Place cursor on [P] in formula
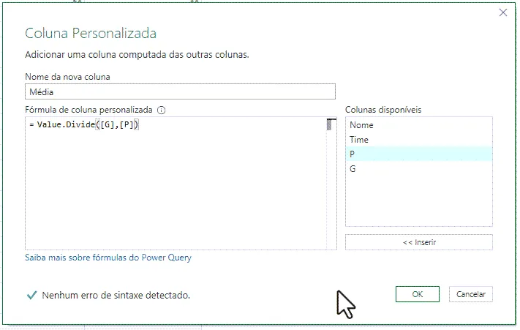The height and width of the screenshot is (330, 520). [127, 124]
